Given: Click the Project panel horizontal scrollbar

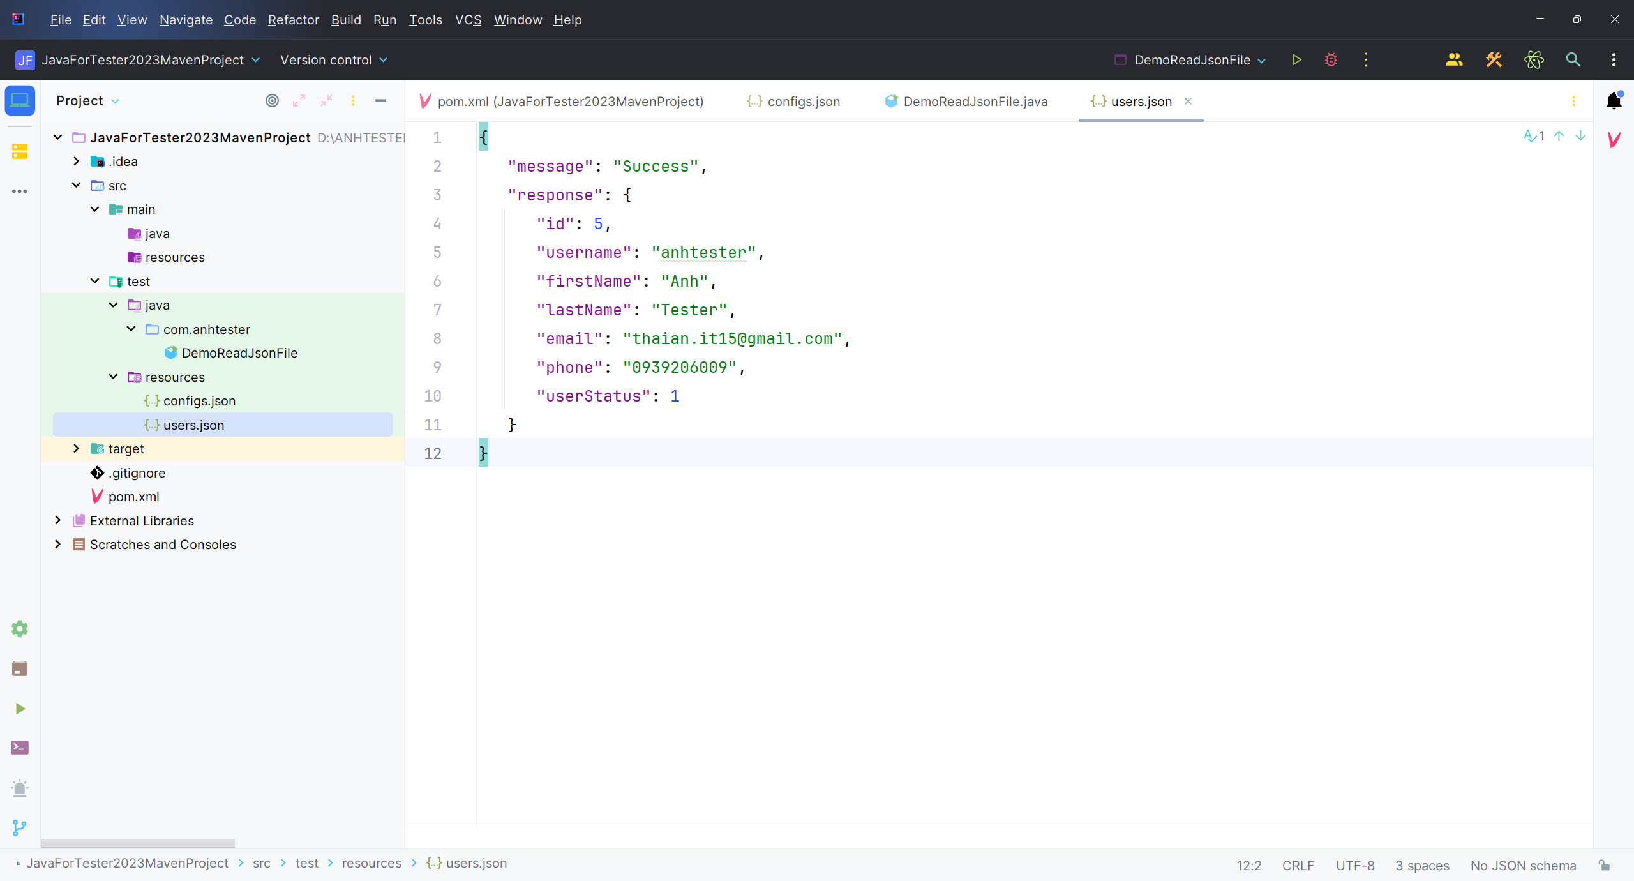Looking at the screenshot, I should click(138, 843).
